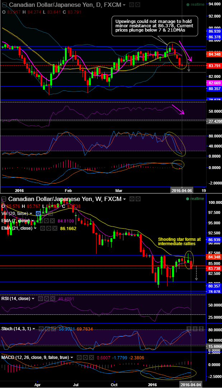This screenshot has height=388, width=222.
Task: Remove RSI indicator with X icon
Action: click(52, 299)
